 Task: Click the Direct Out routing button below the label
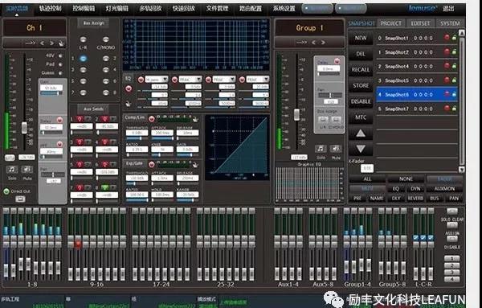pos(20,199)
